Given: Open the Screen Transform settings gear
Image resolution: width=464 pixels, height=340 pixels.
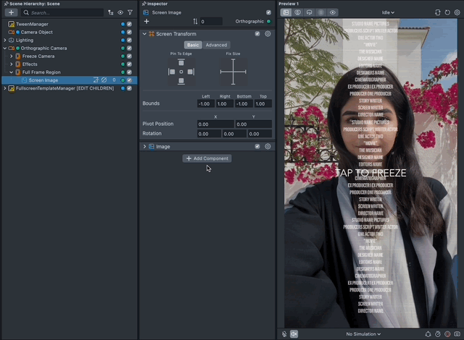Looking at the screenshot, I should (x=268, y=34).
